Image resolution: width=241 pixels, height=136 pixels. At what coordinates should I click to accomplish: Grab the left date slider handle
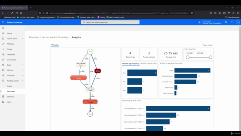[188, 57]
